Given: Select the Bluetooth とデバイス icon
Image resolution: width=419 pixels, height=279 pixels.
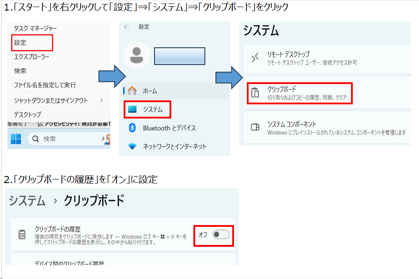Looking at the screenshot, I should click(132, 128).
